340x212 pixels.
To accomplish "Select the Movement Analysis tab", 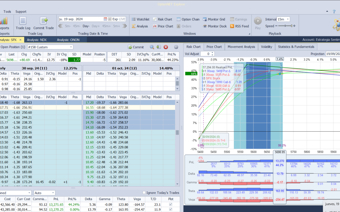I will click(241, 47).
